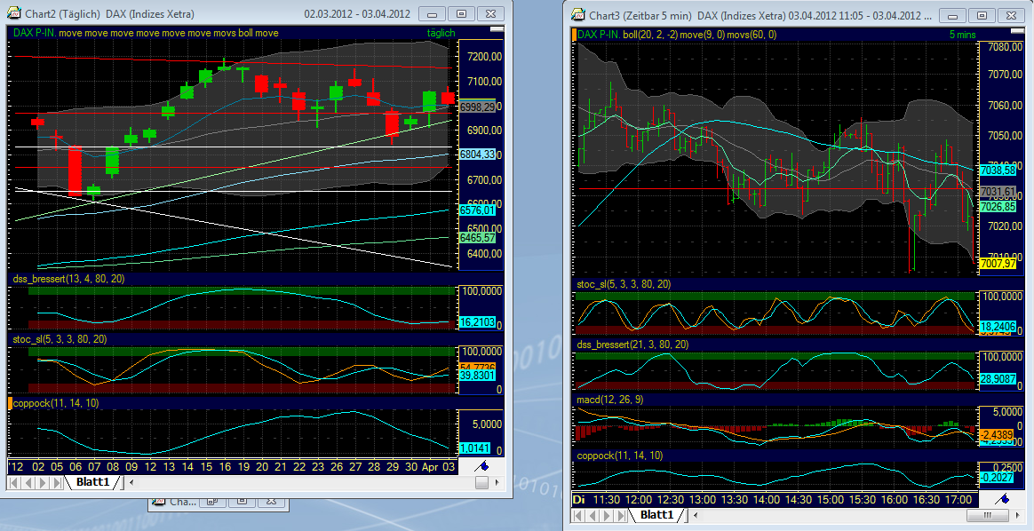Click the blue annotation pen icon in Chart3
This screenshot has width=1034, height=531.
click(x=1002, y=500)
